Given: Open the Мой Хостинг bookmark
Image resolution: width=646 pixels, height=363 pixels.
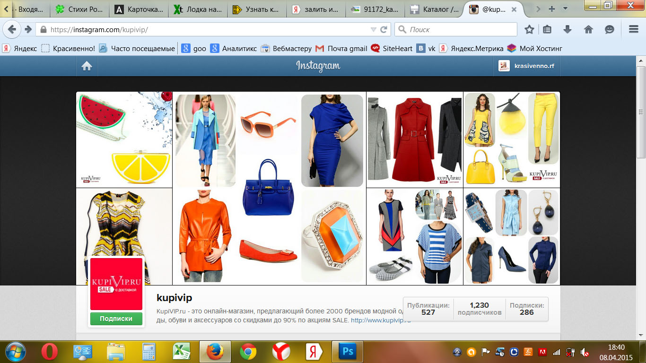Looking at the screenshot, I should (x=534, y=48).
